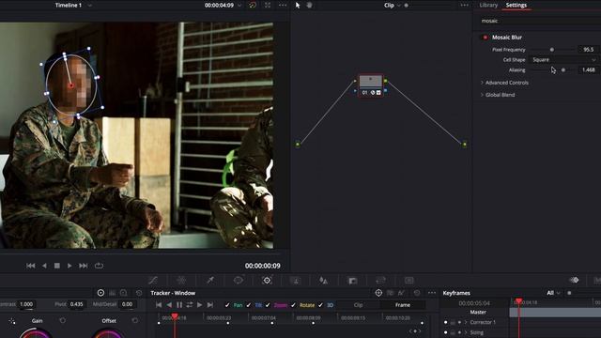The width and height of the screenshot is (601, 338).
Task: Stop viewer playback
Action: 57,266
